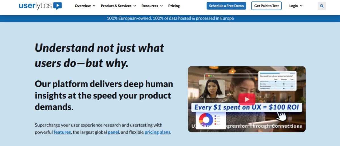
Task: Open the pricing plans hyperlink
Action: point(158,132)
